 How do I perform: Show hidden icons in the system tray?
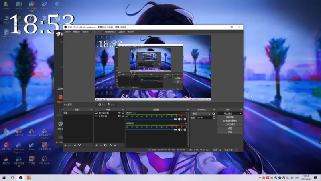click(x=260, y=178)
